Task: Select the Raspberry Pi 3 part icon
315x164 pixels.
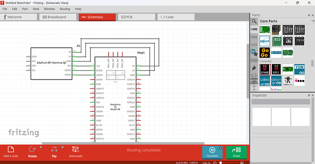Action: [276, 70]
